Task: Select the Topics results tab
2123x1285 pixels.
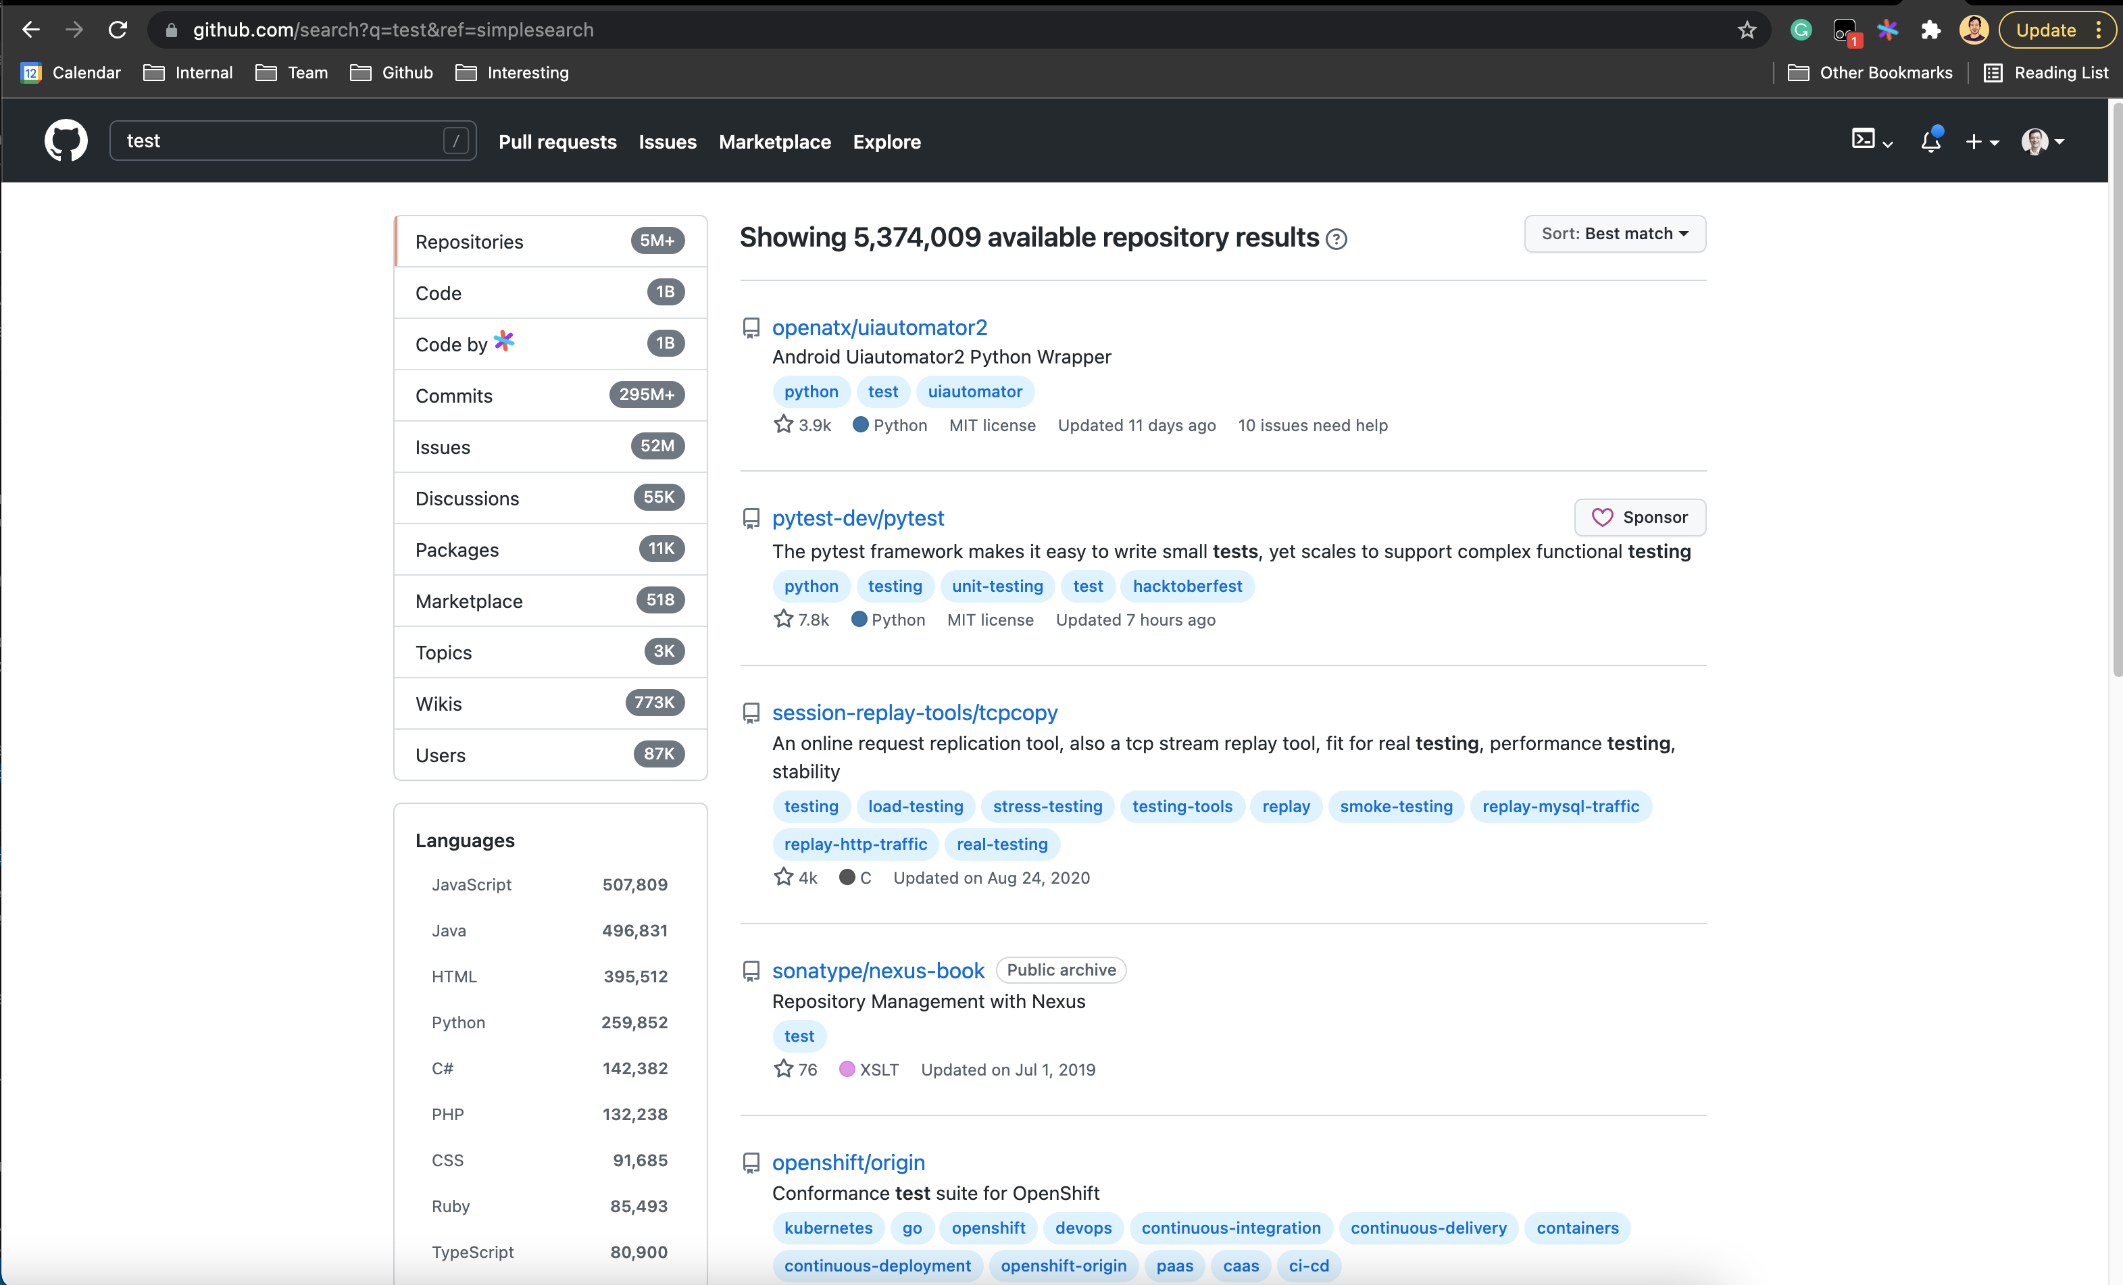Action: [551, 652]
